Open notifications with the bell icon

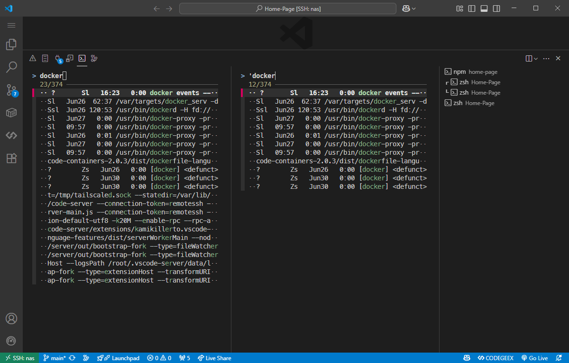pyautogui.click(x=559, y=358)
